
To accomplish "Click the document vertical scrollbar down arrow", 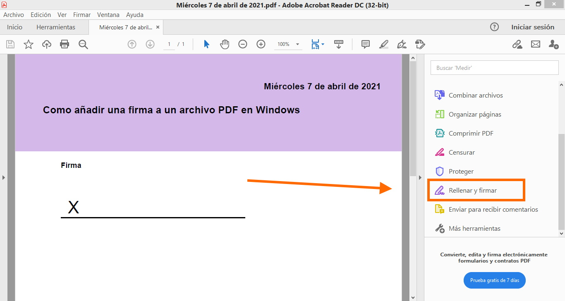I will 413,297.
